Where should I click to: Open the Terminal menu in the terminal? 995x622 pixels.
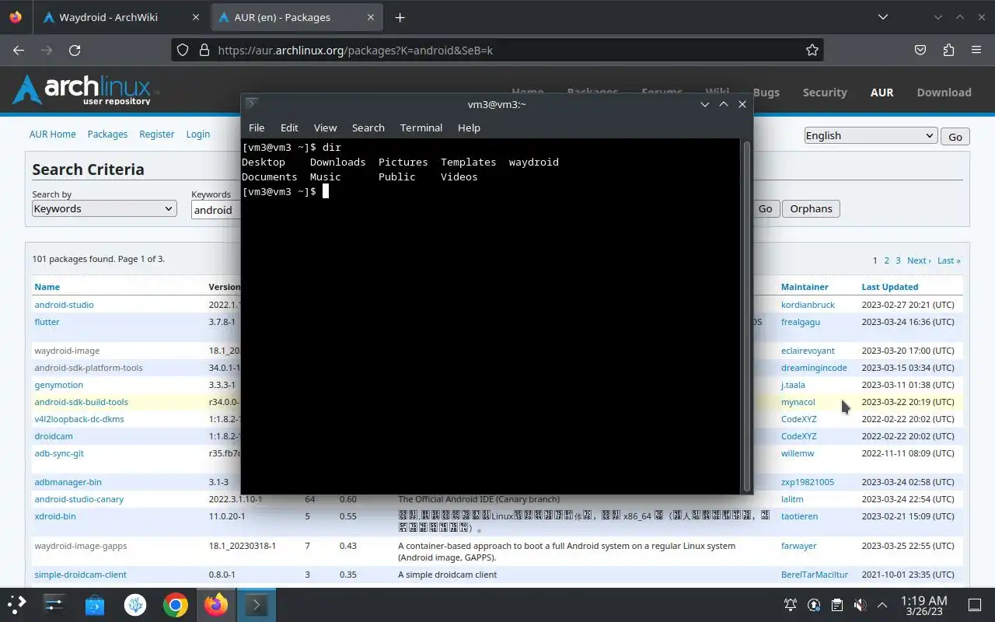tap(421, 128)
